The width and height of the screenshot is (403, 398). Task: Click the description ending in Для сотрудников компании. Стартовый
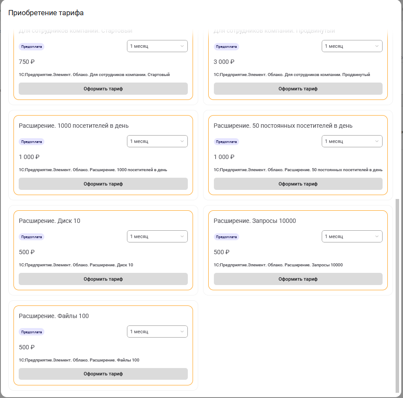coord(94,75)
